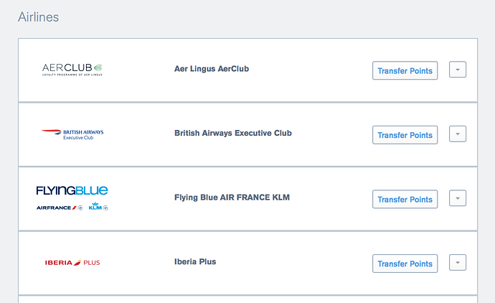Click the green shamrock emblem beside AerClub
495x303 pixels.
[x=98, y=68]
